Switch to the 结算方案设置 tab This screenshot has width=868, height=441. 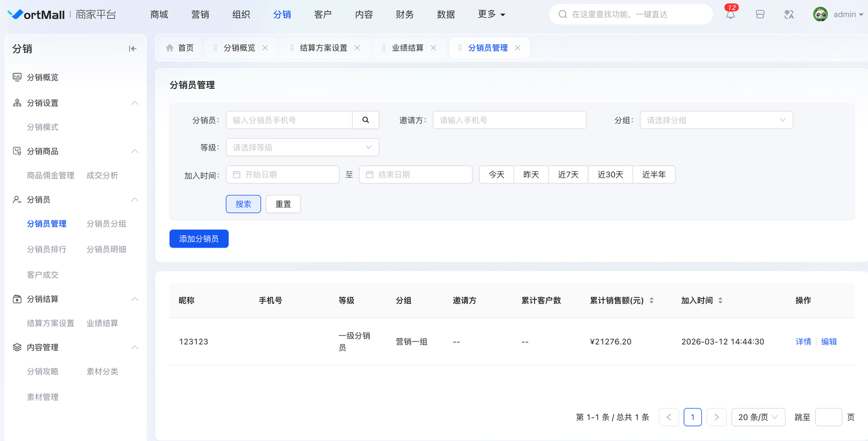(323, 48)
